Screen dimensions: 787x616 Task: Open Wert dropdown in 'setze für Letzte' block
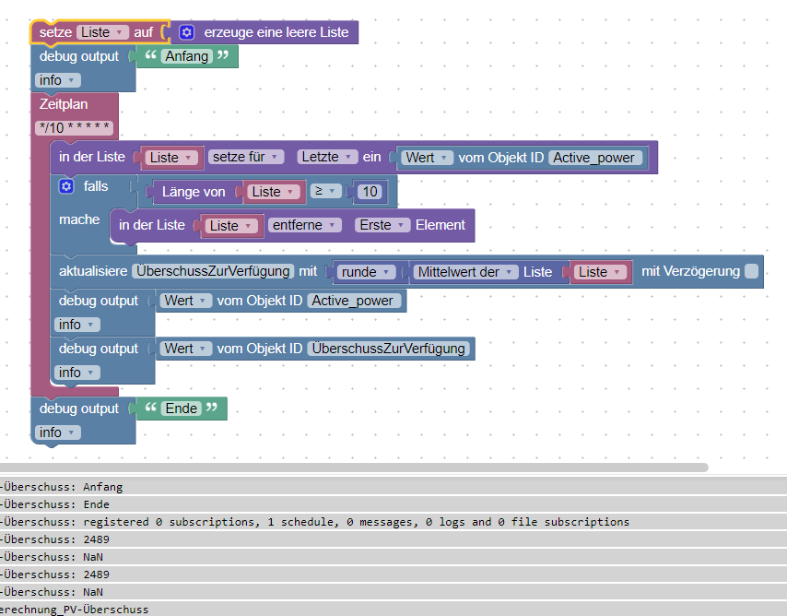427,158
